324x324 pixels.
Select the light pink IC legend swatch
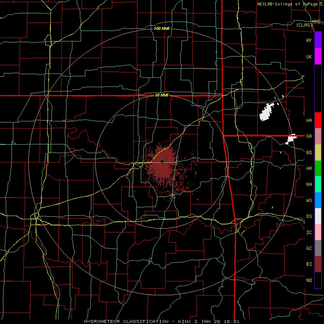(x=318, y=232)
